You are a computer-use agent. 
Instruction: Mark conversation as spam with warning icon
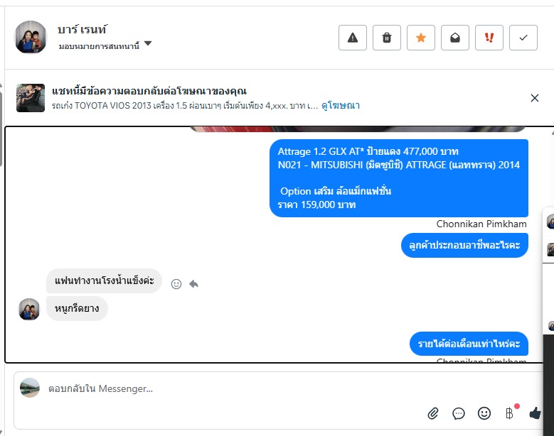352,38
